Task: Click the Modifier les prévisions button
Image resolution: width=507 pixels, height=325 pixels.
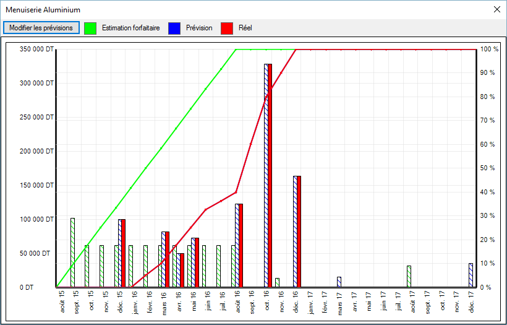Action: [x=41, y=28]
